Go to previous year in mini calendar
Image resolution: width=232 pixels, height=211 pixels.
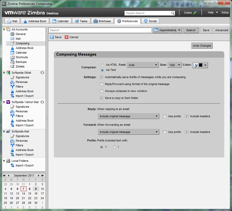[x=4, y=175]
